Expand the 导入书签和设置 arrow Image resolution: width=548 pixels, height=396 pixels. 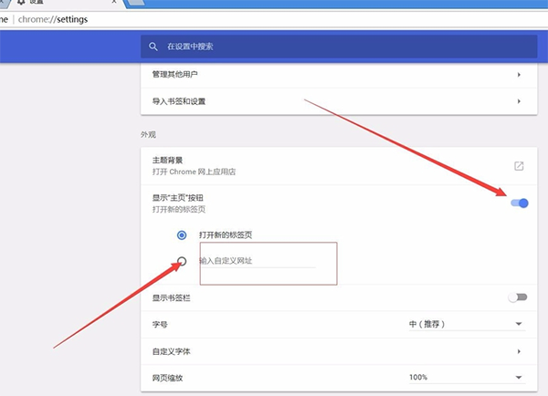pyautogui.click(x=519, y=101)
